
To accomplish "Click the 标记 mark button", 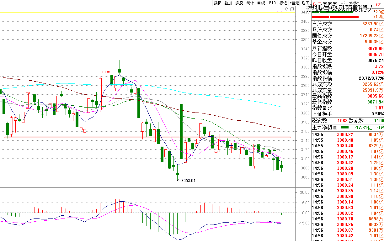I will coord(283,3).
